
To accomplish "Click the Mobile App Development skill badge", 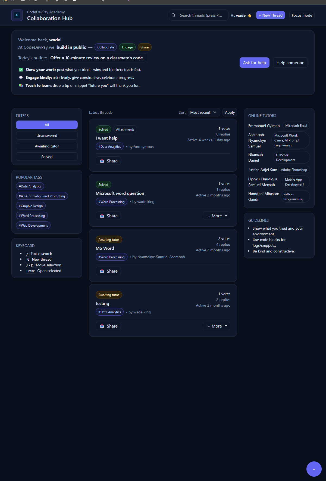I will tap(296, 182).
